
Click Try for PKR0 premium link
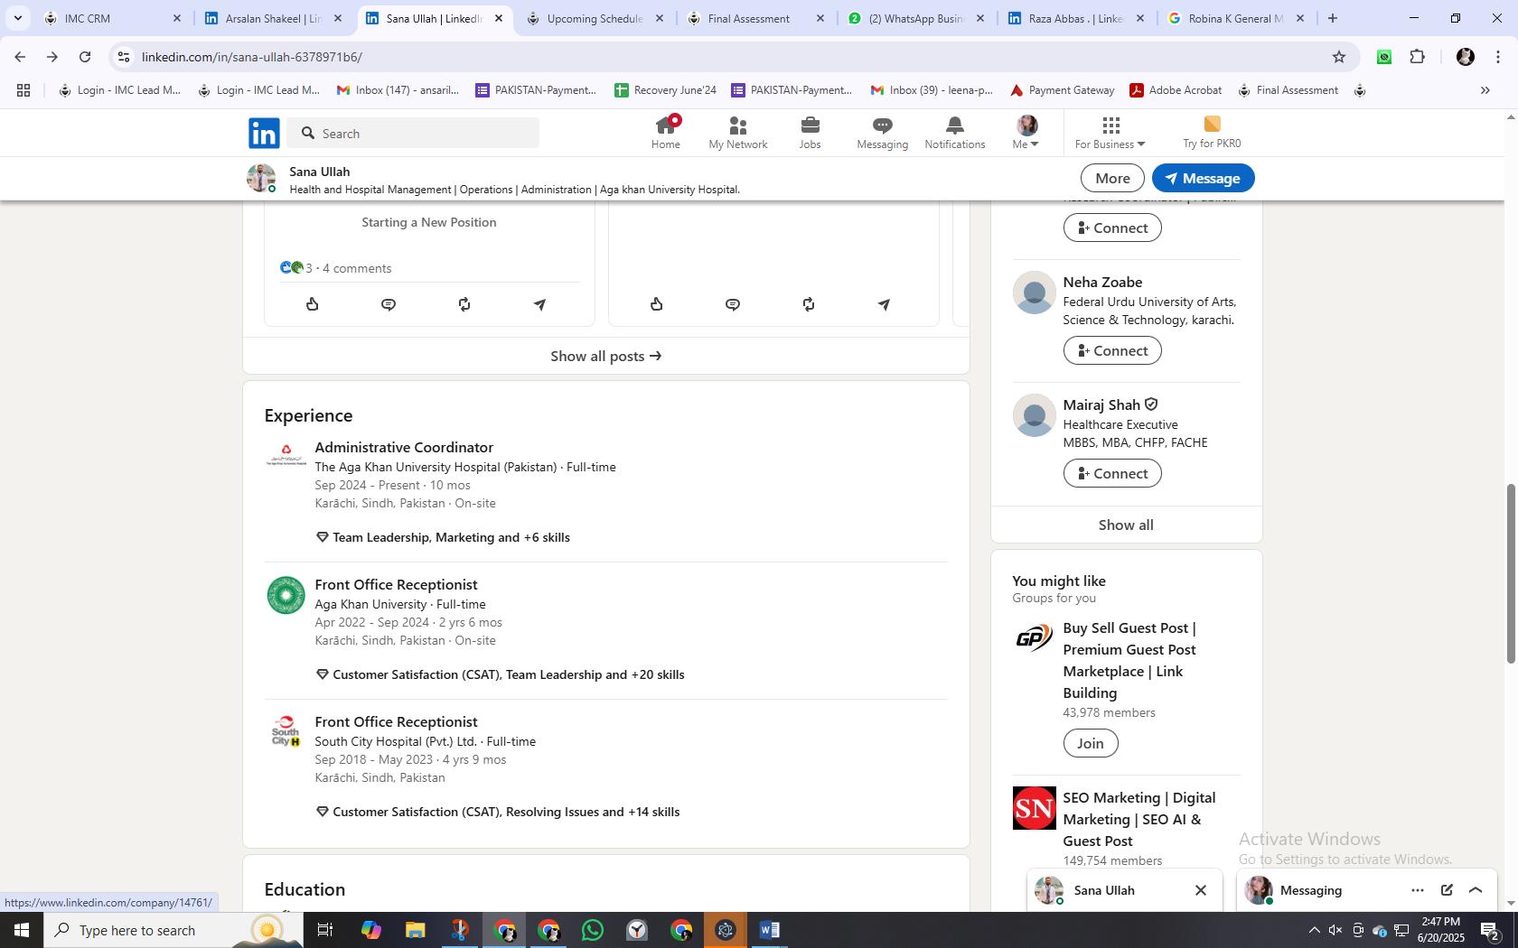coord(1212,133)
